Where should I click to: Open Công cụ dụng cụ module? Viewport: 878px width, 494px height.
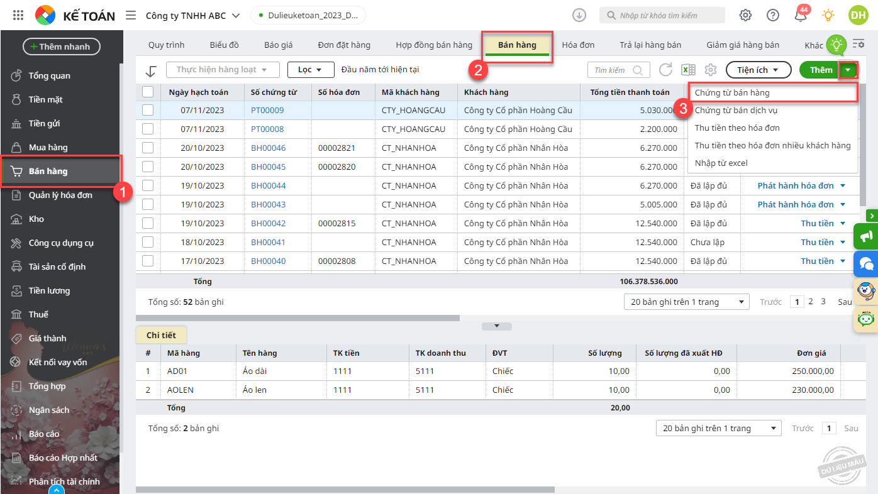(x=60, y=243)
